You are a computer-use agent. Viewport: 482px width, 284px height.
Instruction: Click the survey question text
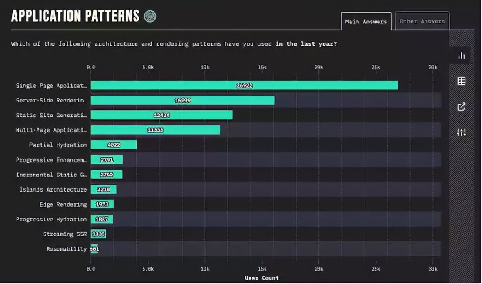(x=174, y=44)
